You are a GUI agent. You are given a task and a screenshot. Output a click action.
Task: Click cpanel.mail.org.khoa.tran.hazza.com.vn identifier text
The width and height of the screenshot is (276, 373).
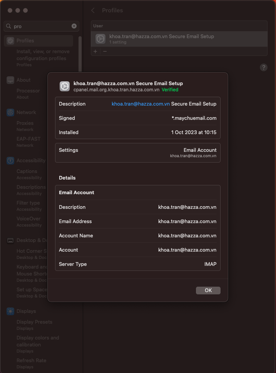pyautogui.click(x=116, y=90)
